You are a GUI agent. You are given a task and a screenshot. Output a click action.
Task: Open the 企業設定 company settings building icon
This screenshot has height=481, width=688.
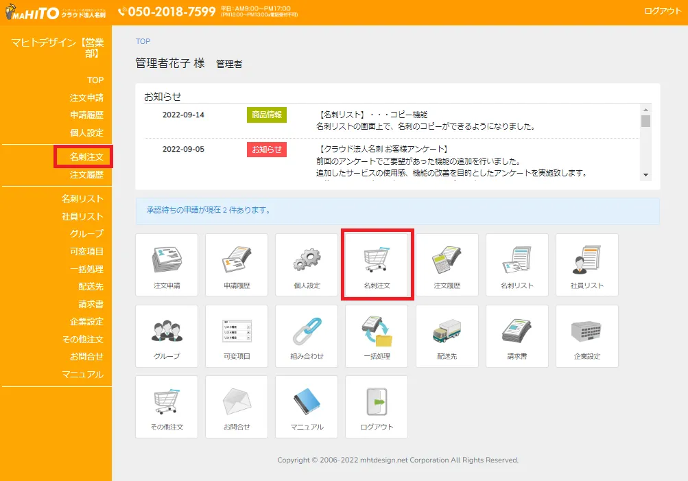tap(587, 336)
